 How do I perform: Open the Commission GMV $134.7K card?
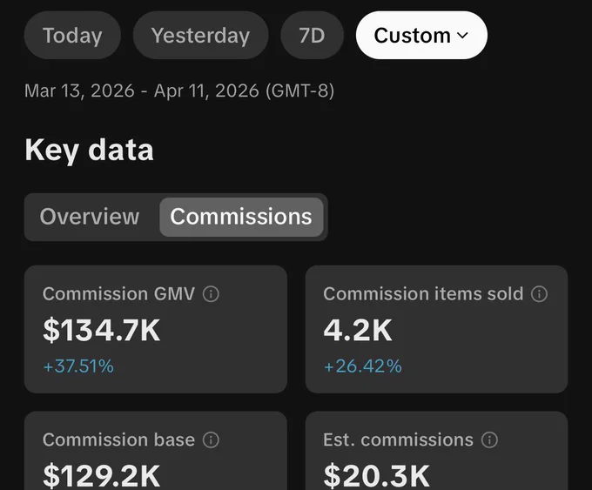pyautogui.click(x=156, y=329)
